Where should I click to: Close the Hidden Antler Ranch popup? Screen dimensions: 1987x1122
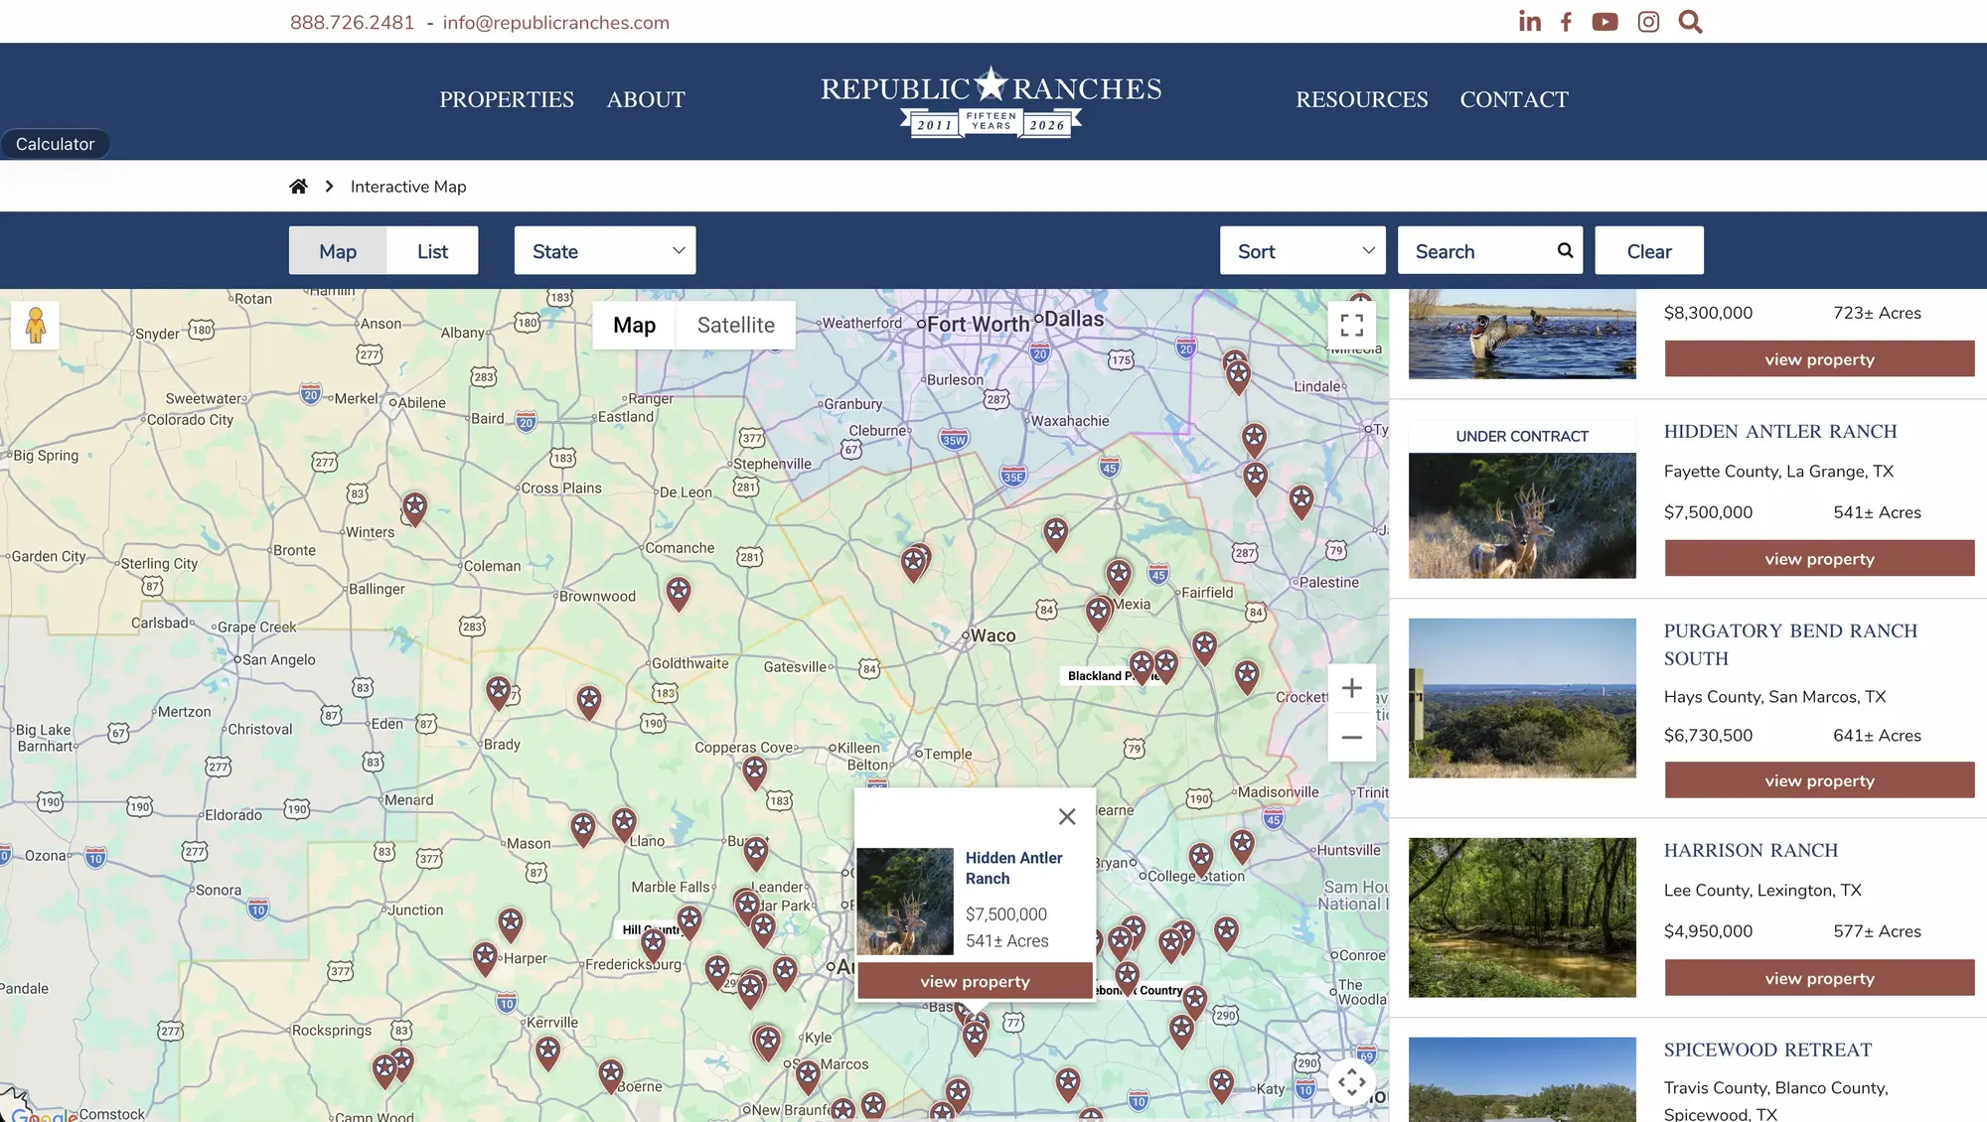tap(1067, 816)
